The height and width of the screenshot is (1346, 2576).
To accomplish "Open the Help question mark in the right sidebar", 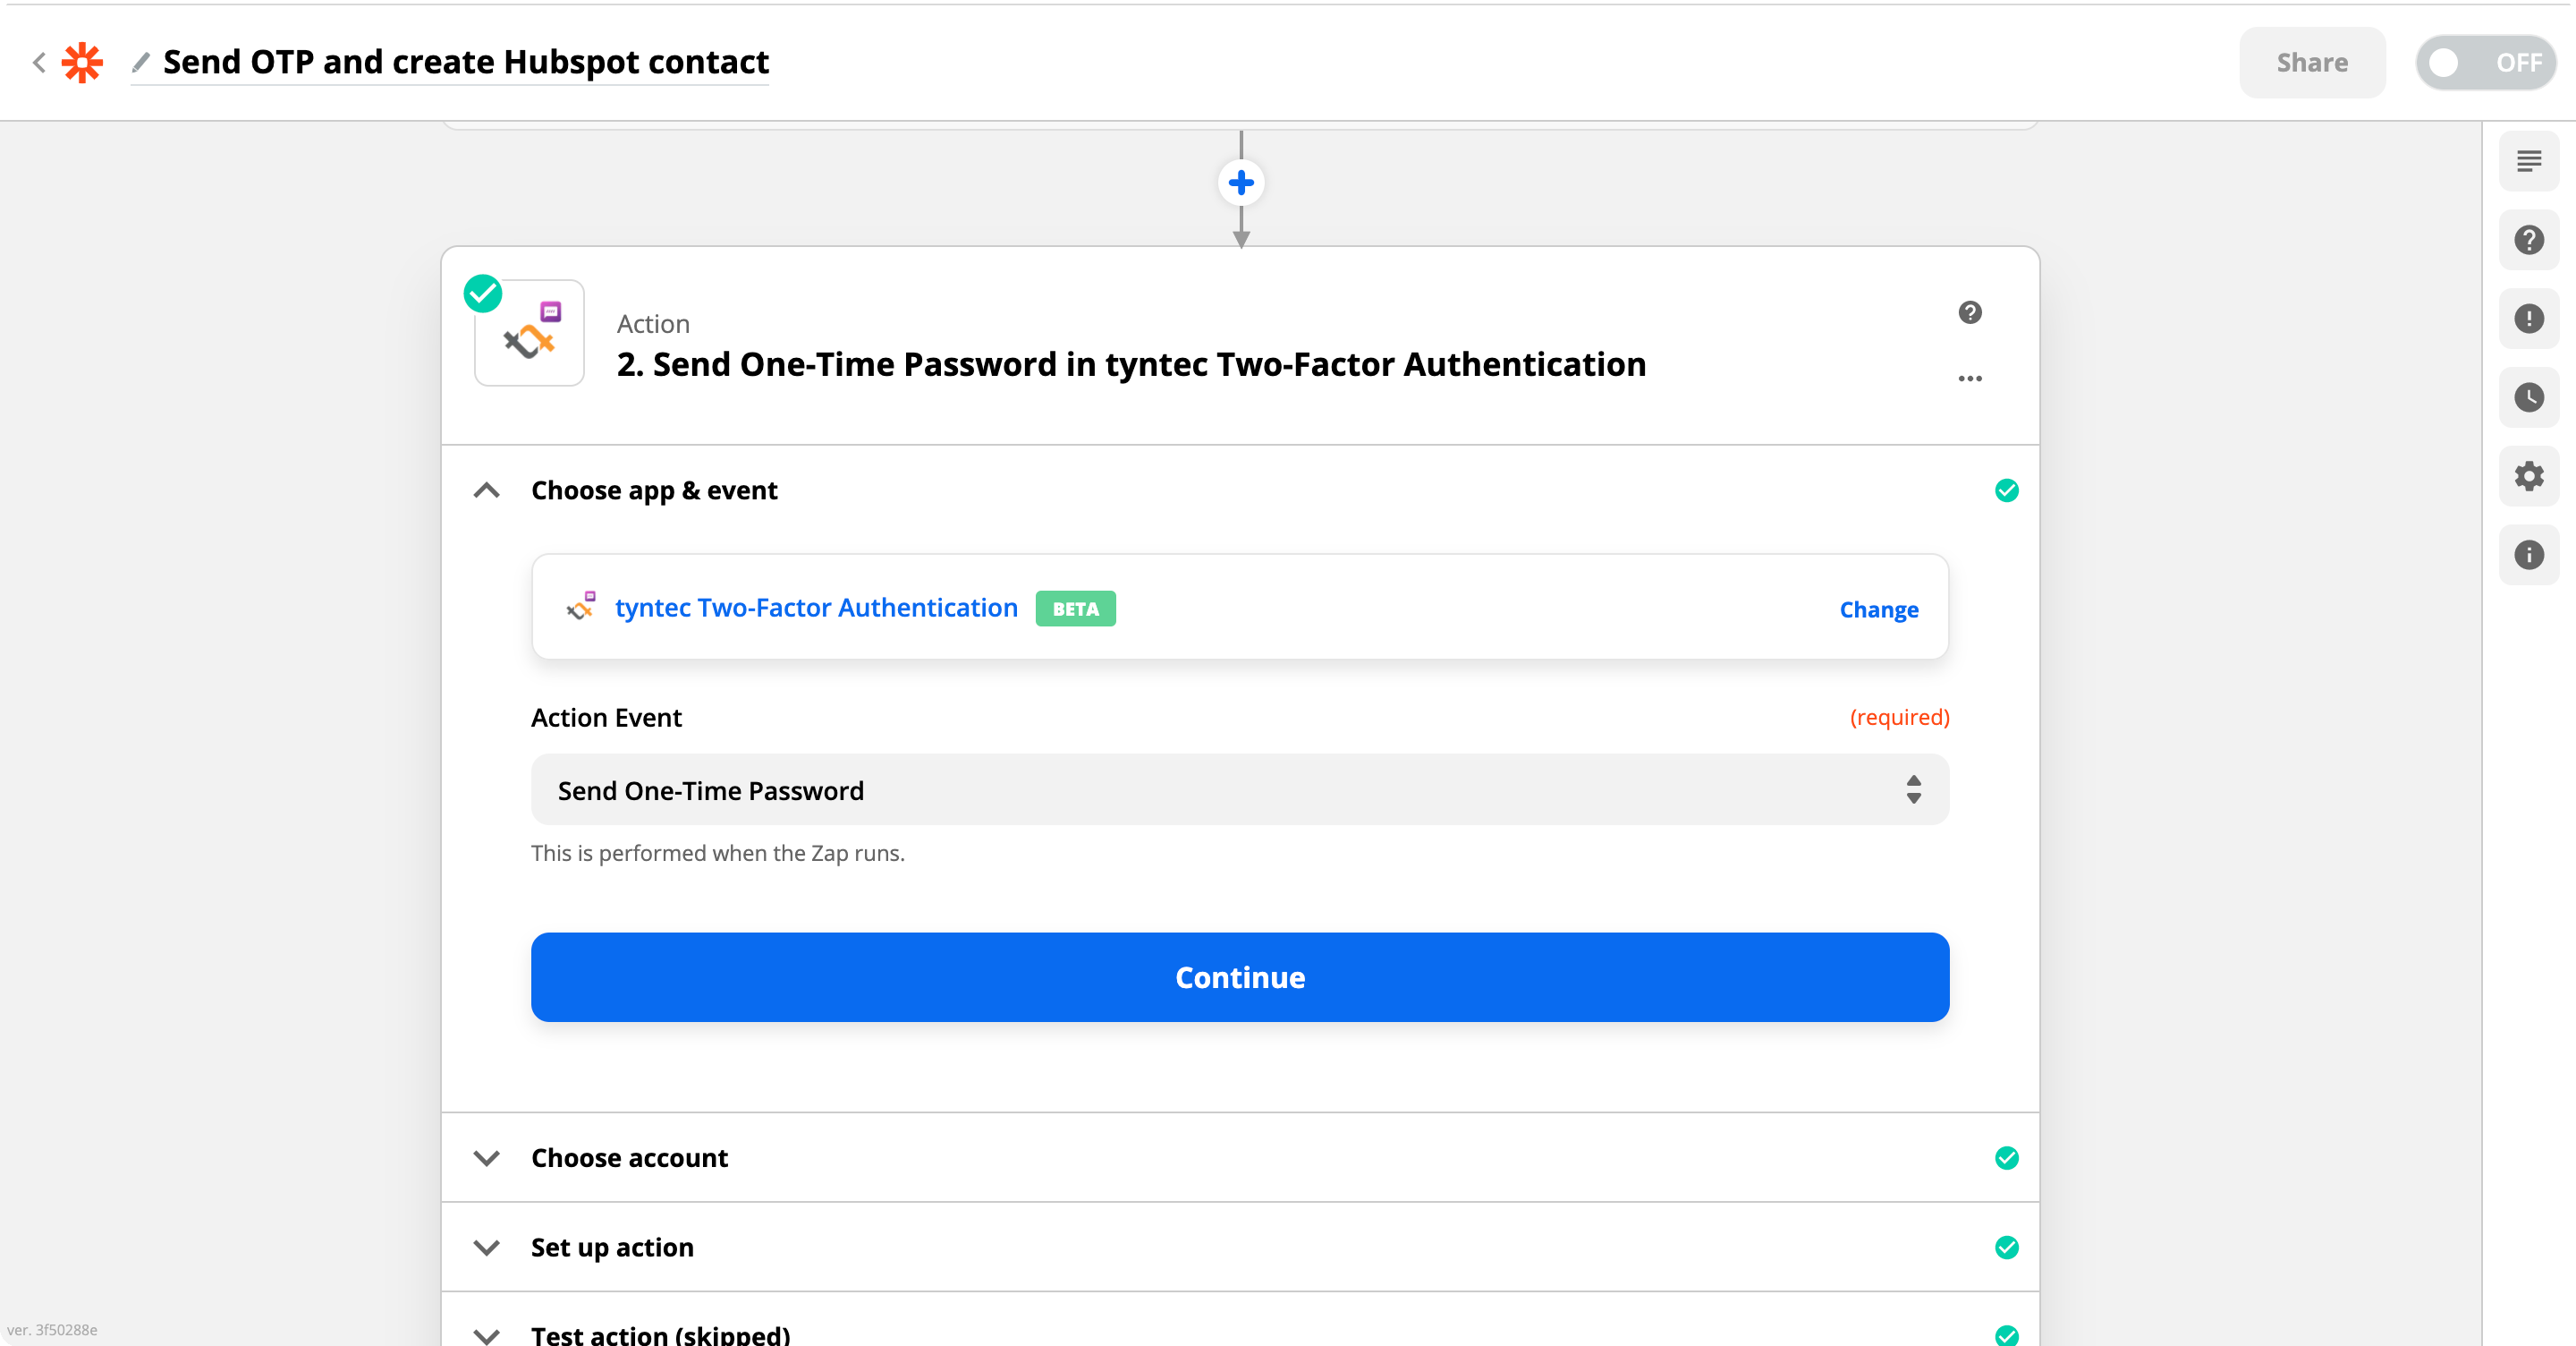I will [x=2529, y=240].
